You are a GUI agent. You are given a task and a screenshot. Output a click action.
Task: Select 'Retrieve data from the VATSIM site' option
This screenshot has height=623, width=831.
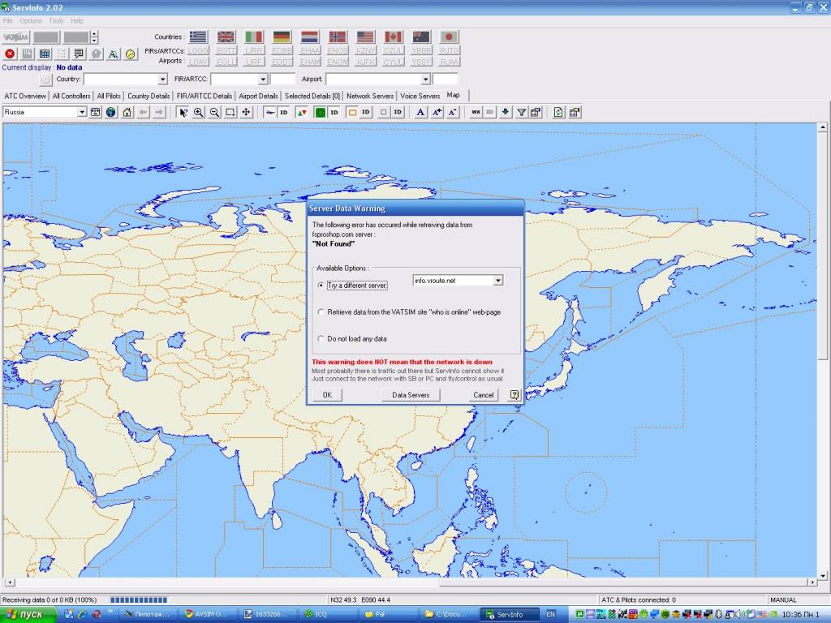[321, 311]
